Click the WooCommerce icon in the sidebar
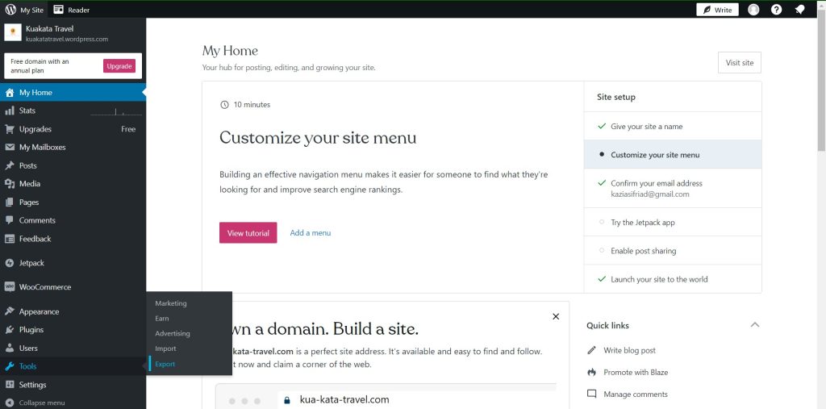 tap(10, 287)
